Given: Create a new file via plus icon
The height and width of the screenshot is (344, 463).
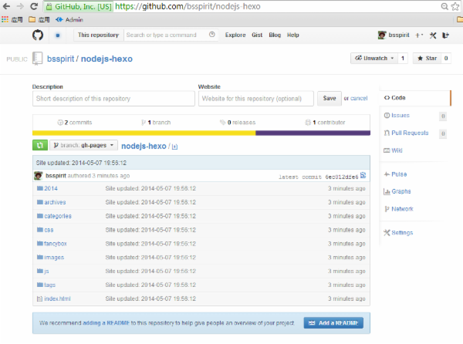Looking at the screenshot, I should 174,147.
